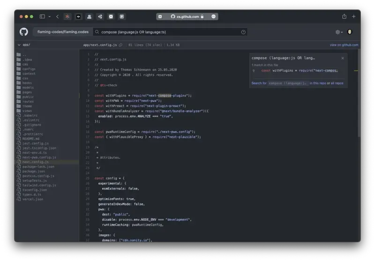The height and width of the screenshot is (261, 375).
Task: Click the user avatar
Action: point(349,32)
